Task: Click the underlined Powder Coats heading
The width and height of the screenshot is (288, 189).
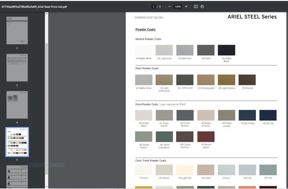Action: point(145,30)
